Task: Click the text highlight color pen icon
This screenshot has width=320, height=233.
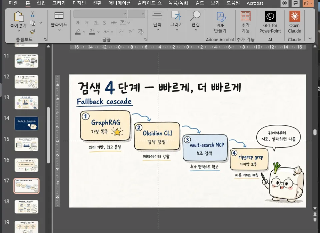Action: pyautogui.click(x=78, y=32)
